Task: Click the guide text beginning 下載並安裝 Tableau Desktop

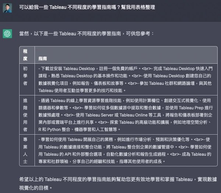Action: [126, 79]
